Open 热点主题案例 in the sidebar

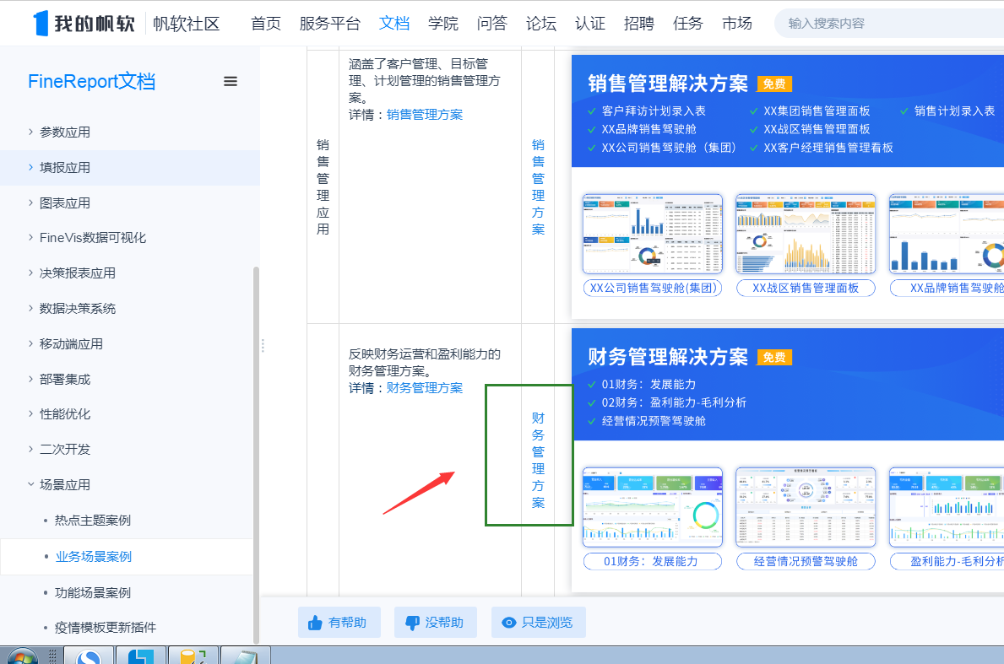(x=93, y=520)
